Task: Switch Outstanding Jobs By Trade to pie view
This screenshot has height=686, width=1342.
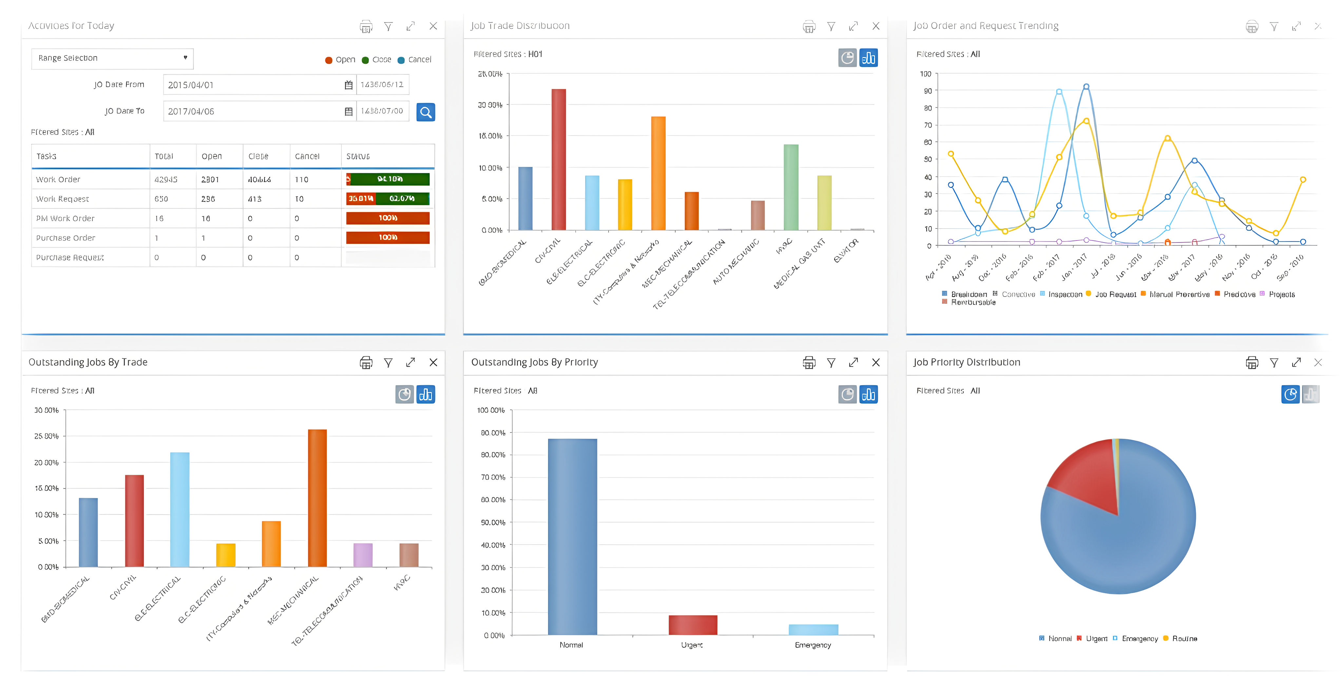Action: (404, 394)
